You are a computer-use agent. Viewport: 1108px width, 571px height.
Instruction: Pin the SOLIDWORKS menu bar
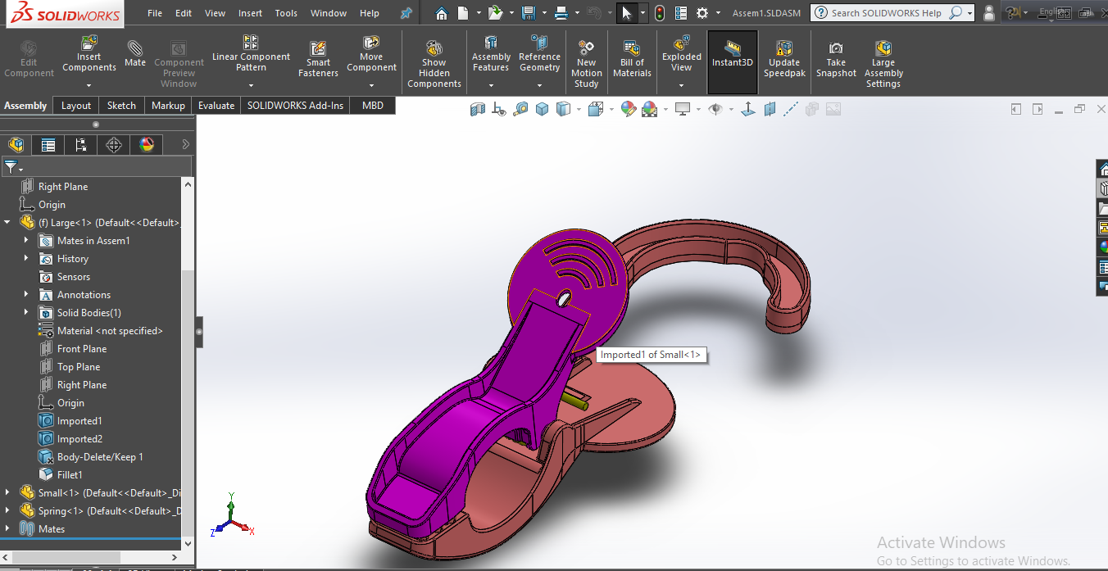(406, 13)
